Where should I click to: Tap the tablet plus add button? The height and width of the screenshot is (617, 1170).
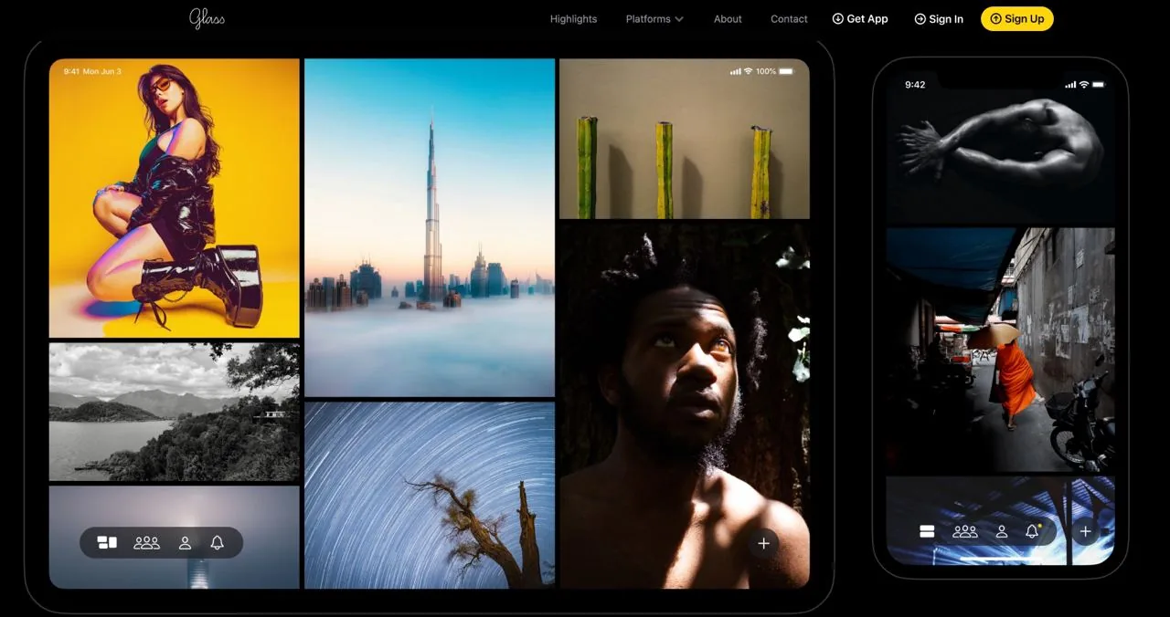pyautogui.click(x=763, y=544)
